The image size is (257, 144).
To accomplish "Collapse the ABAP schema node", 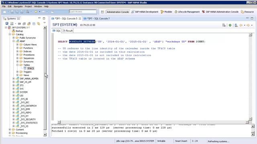I will pyautogui.click(x=13, y=41).
